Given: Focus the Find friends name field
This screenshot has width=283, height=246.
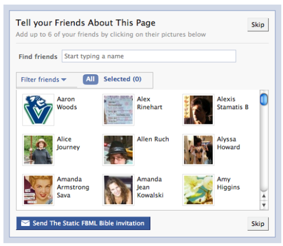Looking at the screenshot, I should (x=149, y=56).
